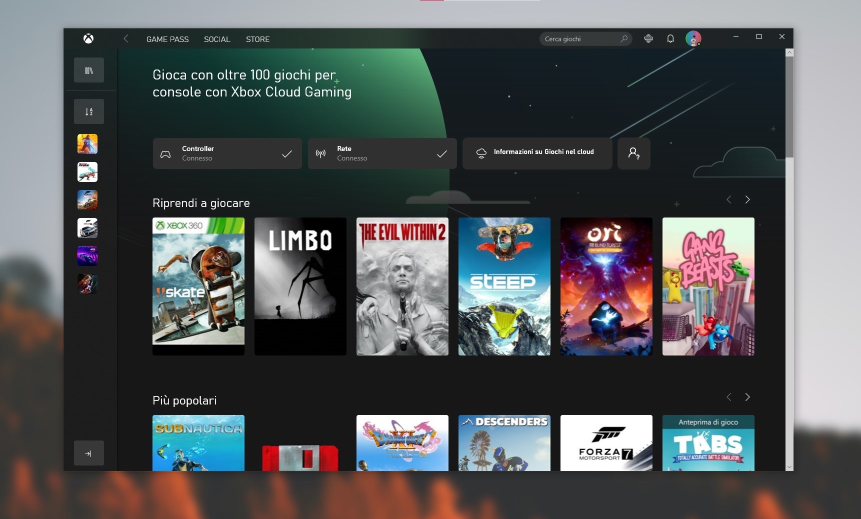The image size is (861, 519).
Task: Switch to the GAME PASS tab
Action: tap(167, 39)
